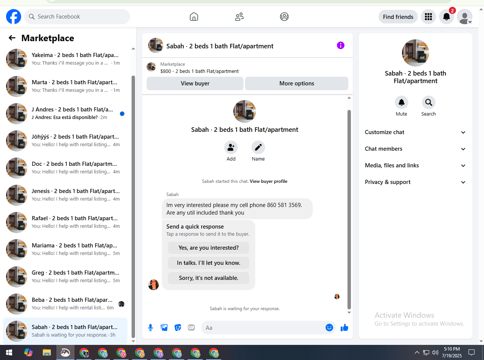Click the back arrow beside Marketplace

(x=12, y=38)
